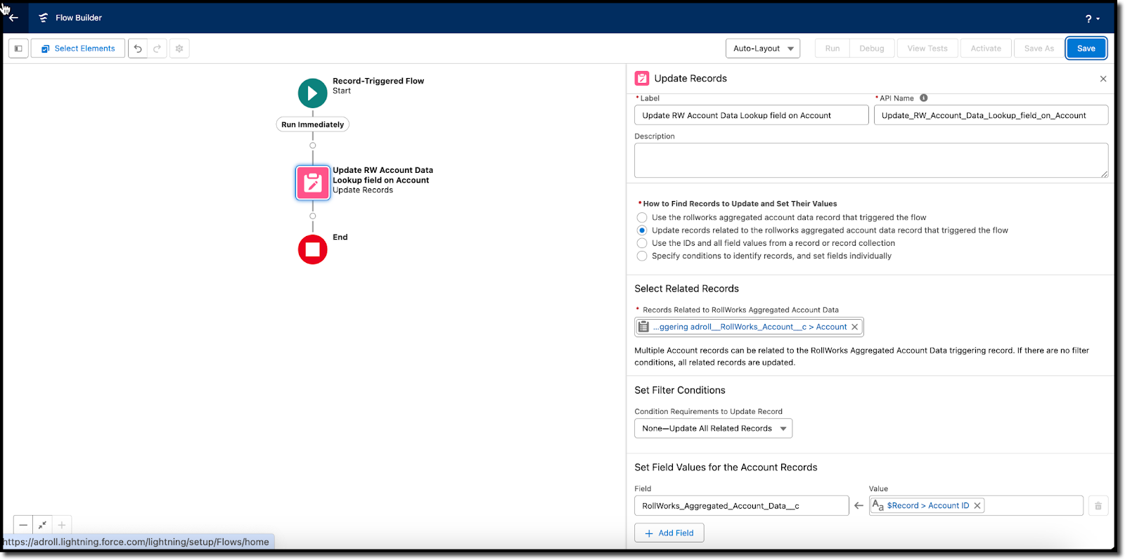Click the Start element play icon
Image resolution: width=1125 pixels, height=560 pixels.
[312, 93]
